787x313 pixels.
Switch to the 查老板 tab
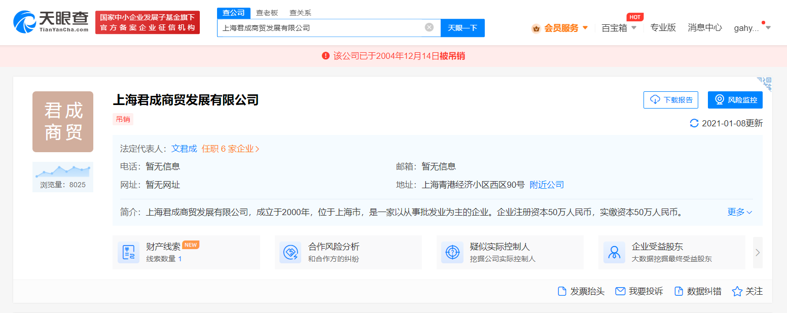[x=268, y=12]
